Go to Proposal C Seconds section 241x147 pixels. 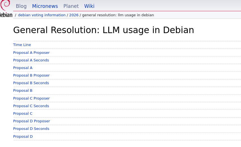pos(31,106)
